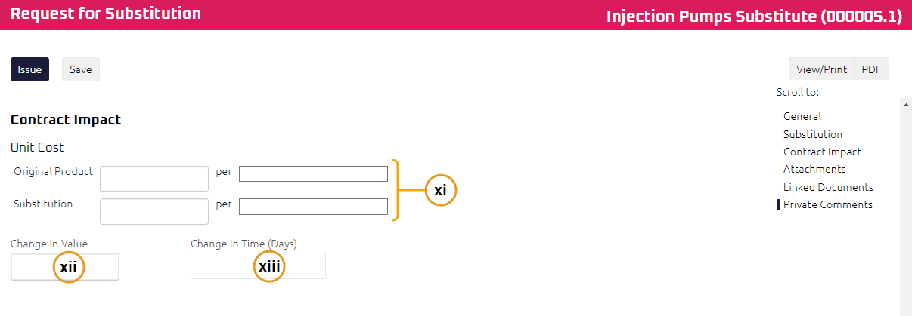Viewport: 912px width, 316px height.
Task: Focus the Original Product unit cost field
Action: tap(154, 179)
